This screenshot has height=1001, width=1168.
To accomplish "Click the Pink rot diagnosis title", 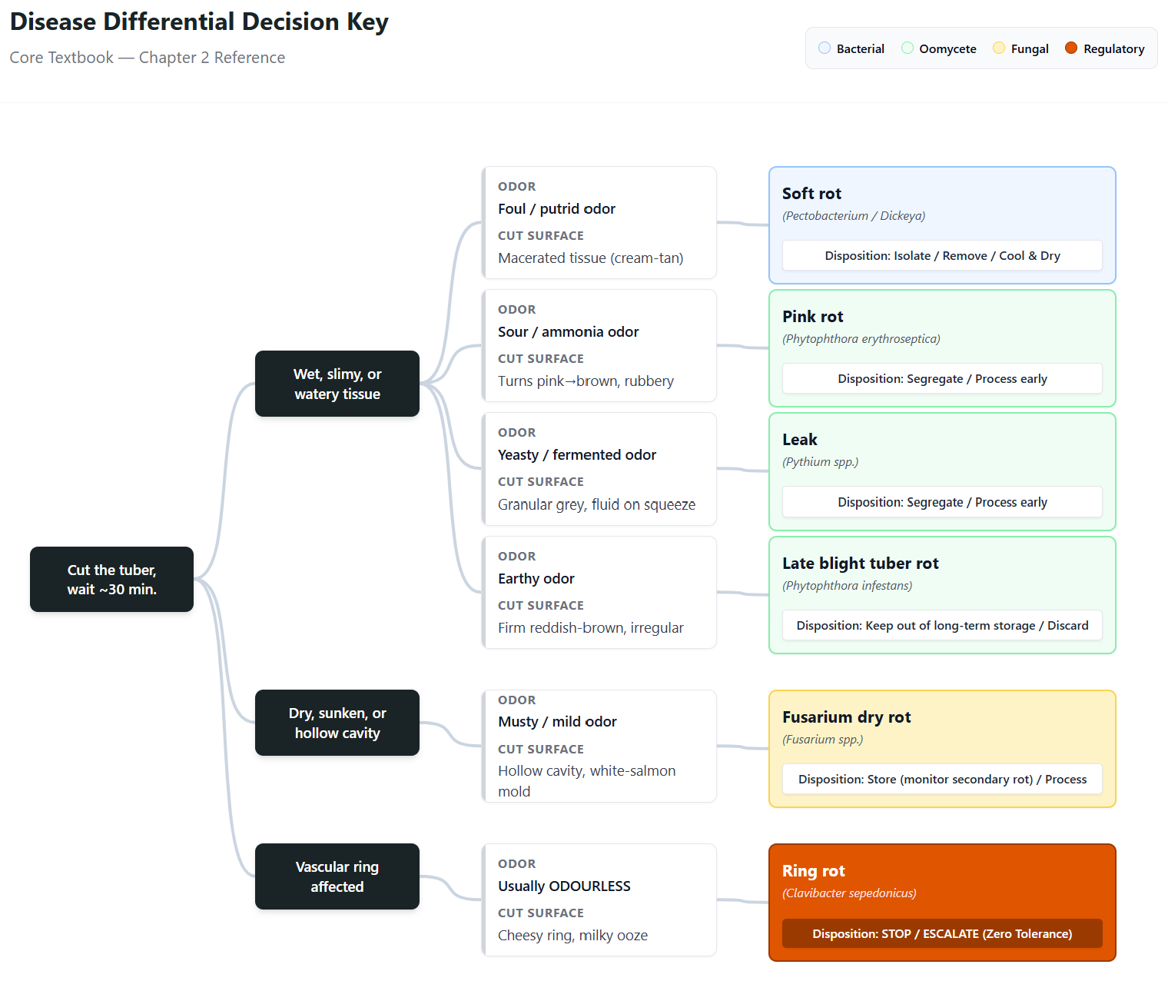I will (812, 317).
